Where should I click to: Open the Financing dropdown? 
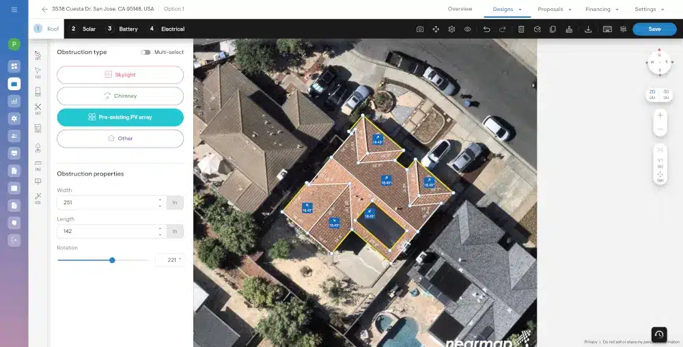[602, 10]
